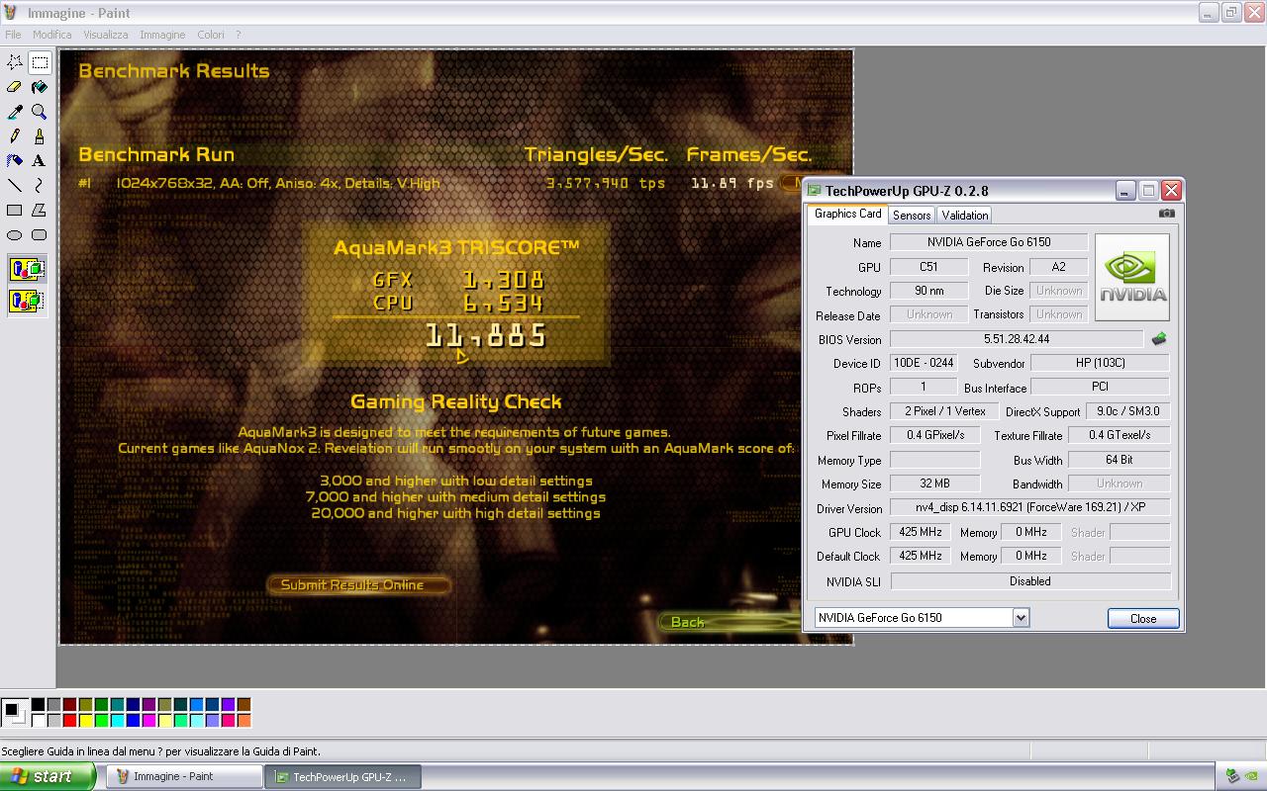This screenshot has height=791, width=1267.
Task: Select the Magnifier tool
Action: click(40, 112)
